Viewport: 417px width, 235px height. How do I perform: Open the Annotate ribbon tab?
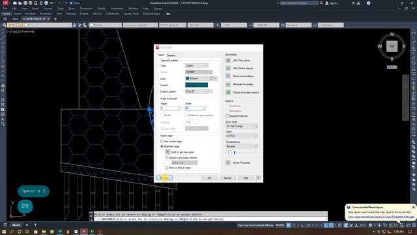coord(30,14)
